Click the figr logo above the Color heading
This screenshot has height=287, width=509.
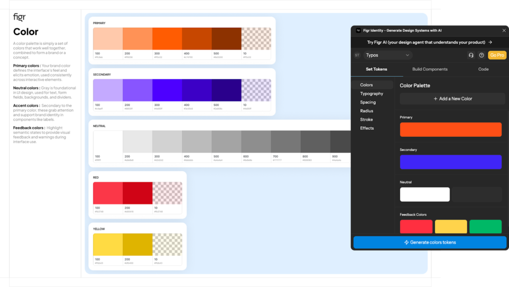pos(19,17)
